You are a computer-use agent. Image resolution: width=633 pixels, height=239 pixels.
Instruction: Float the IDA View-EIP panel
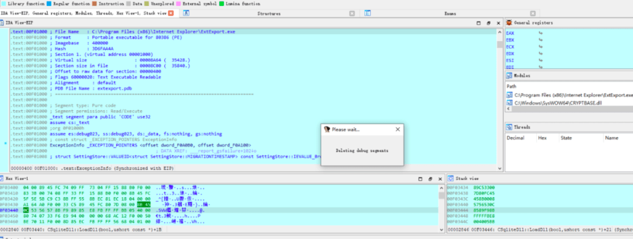point(488,23)
